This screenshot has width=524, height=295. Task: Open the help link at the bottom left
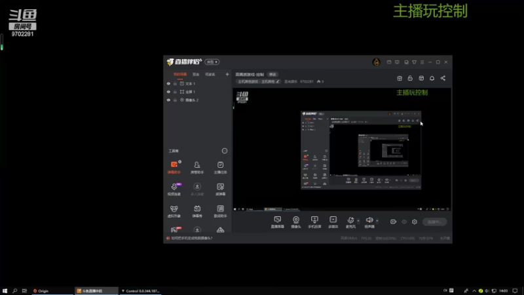(191, 238)
